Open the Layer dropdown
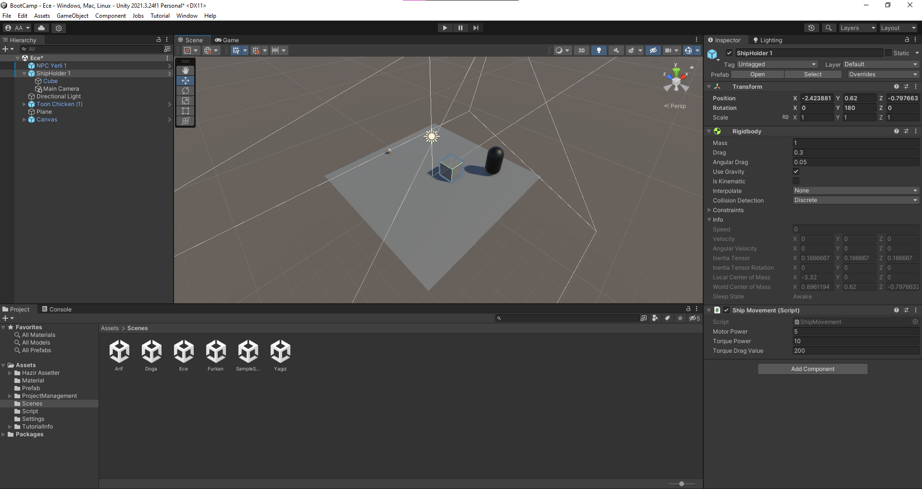Screen dimensions: 922x489 (x=881, y=64)
